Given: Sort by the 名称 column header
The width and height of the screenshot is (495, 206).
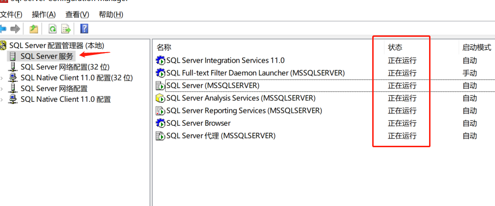Looking at the screenshot, I should click(x=164, y=48).
